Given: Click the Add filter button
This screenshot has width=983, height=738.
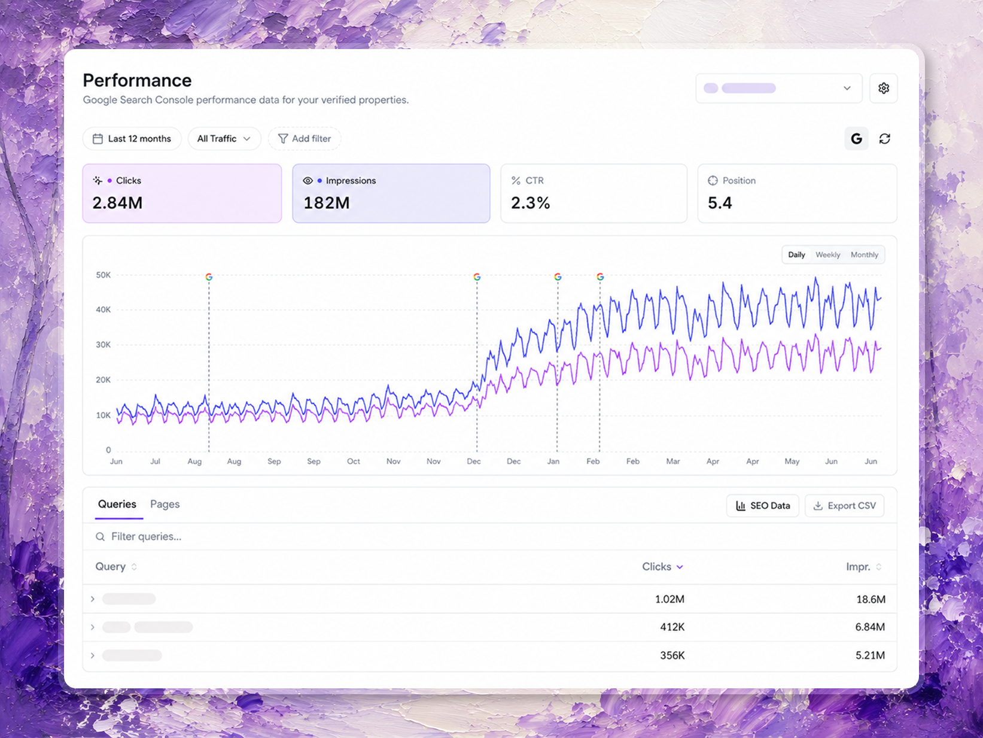Looking at the screenshot, I should pos(305,139).
